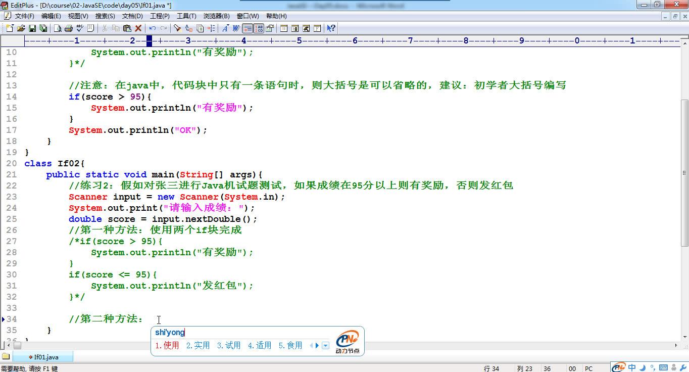This screenshot has width=689, height=372.
Task: Click the Undo arrow icon
Action: pyautogui.click(x=152, y=28)
